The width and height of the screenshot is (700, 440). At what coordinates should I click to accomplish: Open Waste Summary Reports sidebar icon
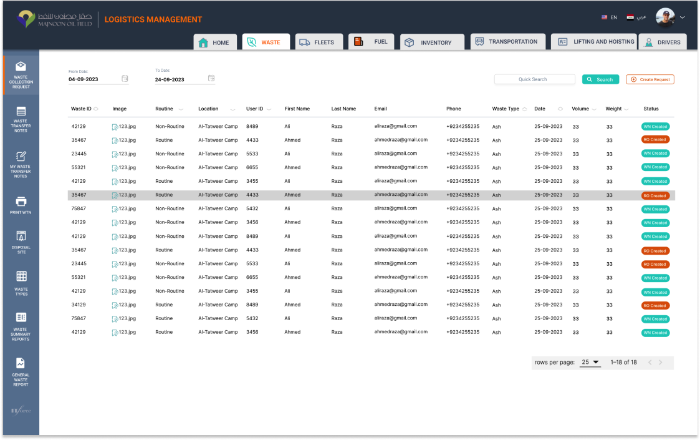(x=21, y=317)
